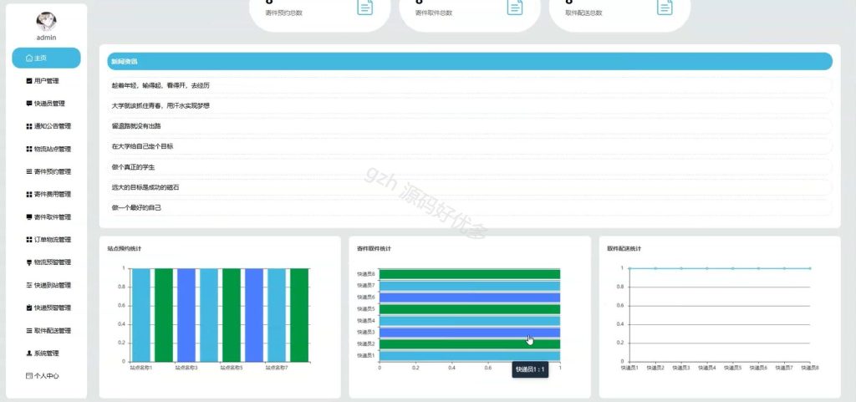Go to 主页 home menu item
The height and width of the screenshot is (402, 856).
point(47,58)
